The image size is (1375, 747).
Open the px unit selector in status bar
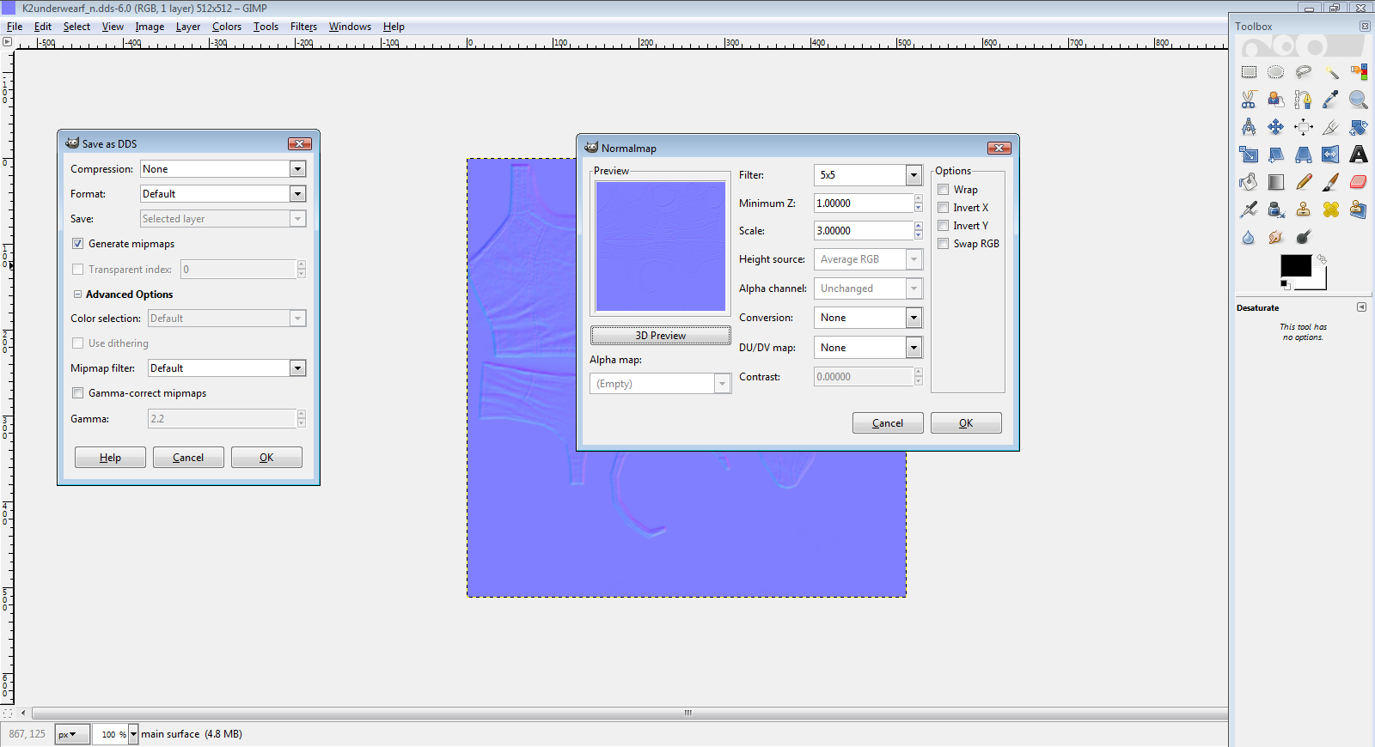[x=72, y=734]
